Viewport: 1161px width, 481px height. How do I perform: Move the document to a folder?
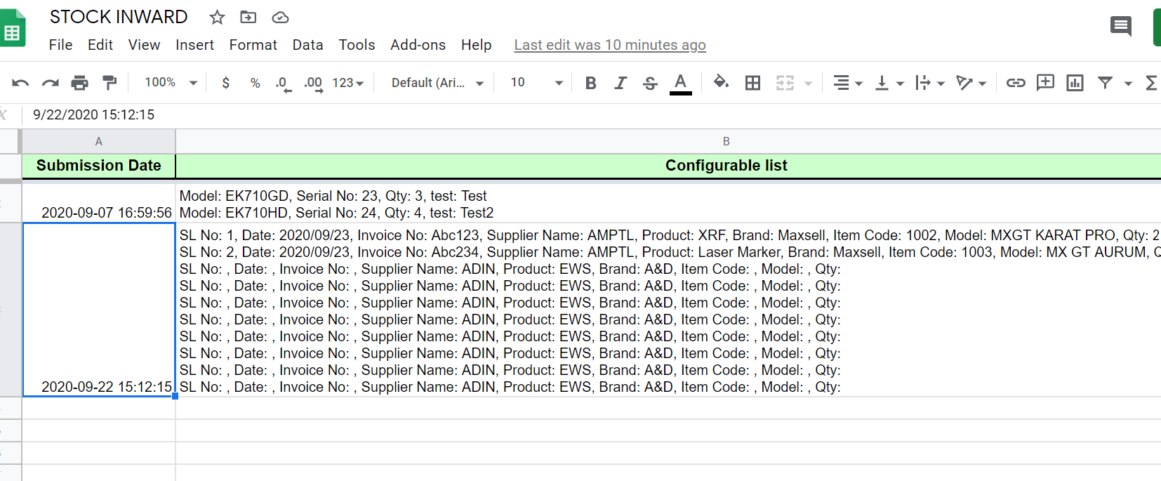248,17
